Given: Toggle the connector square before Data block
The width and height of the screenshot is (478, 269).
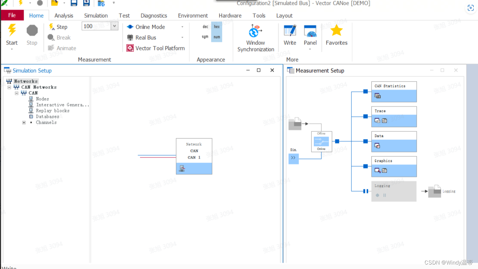Looking at the screenshot, I should tap(366, 141).
